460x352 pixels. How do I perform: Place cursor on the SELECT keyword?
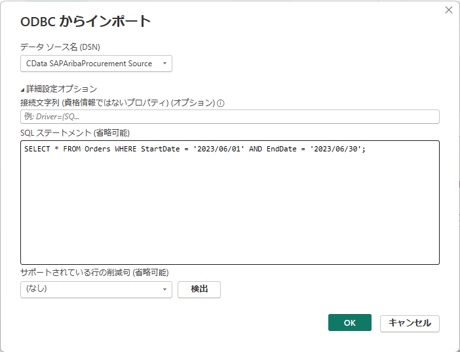point(37,149)
